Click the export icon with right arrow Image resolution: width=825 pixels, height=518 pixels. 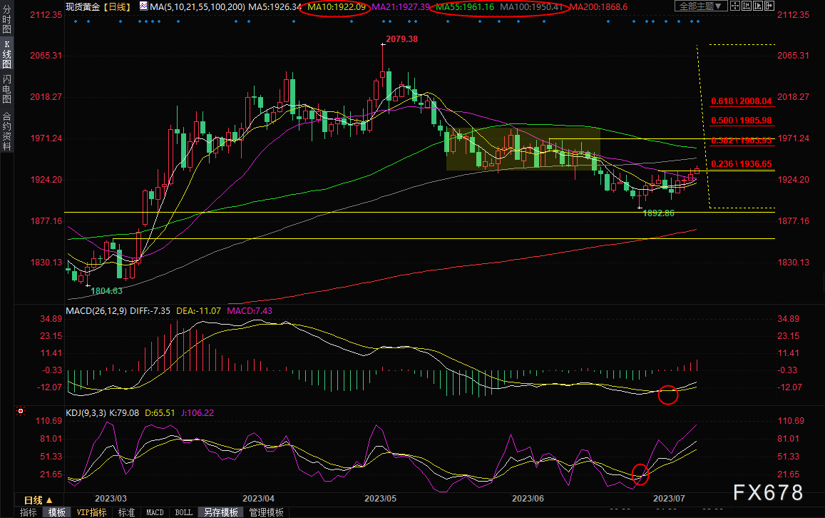pyautogui.click(x=769, y=6)
